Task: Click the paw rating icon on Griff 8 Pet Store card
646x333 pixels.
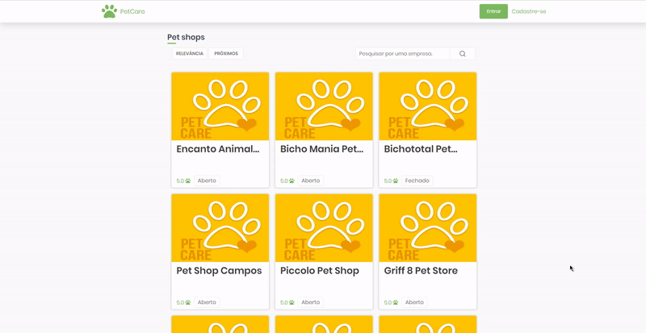Action: point(396,302)
